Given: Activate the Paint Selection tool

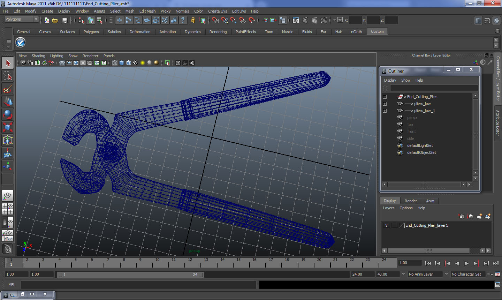Looking at the screenshot, I should pyautogui.click(x=8, y=89).
